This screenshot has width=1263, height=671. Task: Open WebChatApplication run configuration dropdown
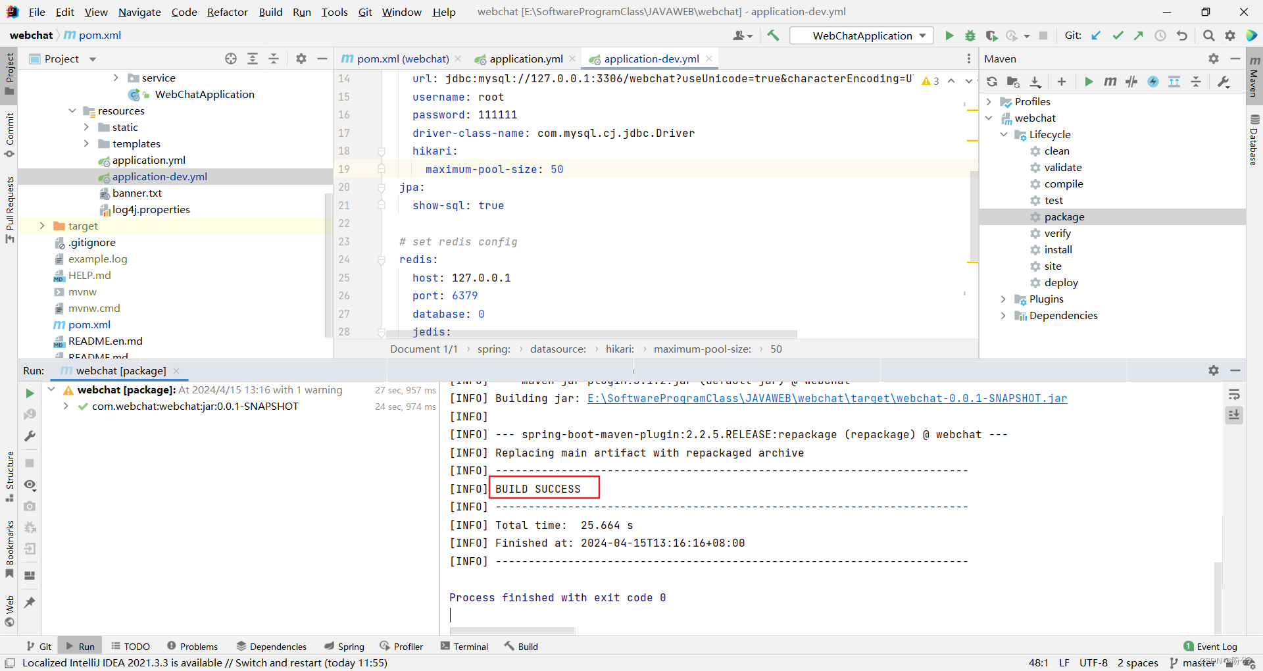pyautogui.click(x=862, y=36)
